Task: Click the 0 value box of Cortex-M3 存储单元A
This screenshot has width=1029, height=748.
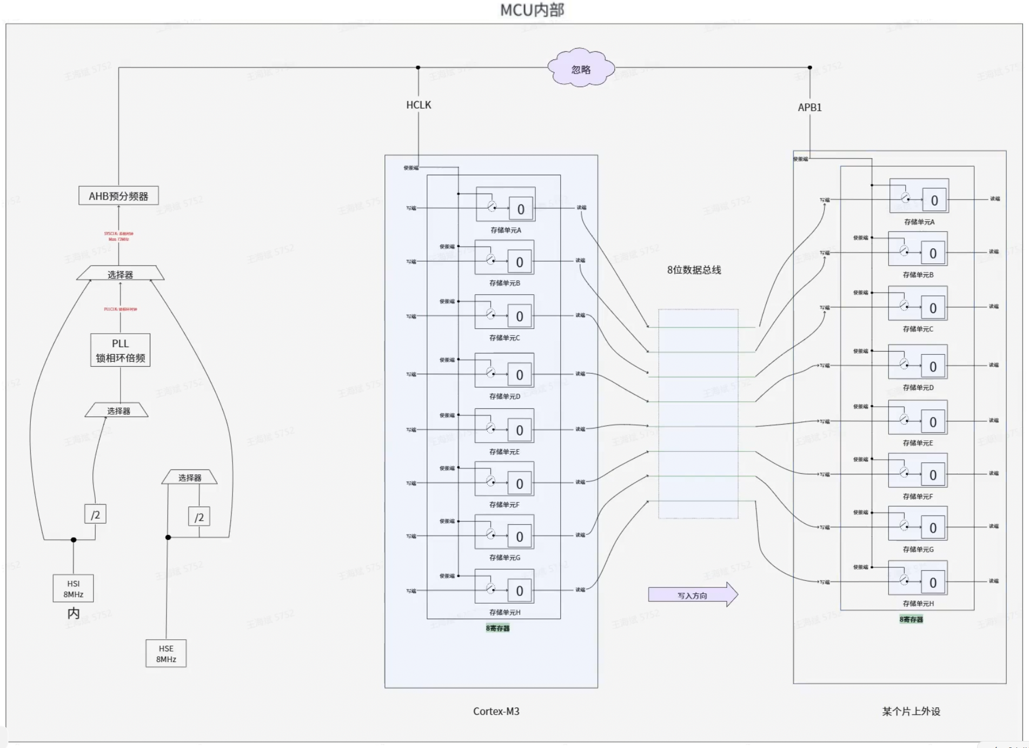Action: point(521,209)
